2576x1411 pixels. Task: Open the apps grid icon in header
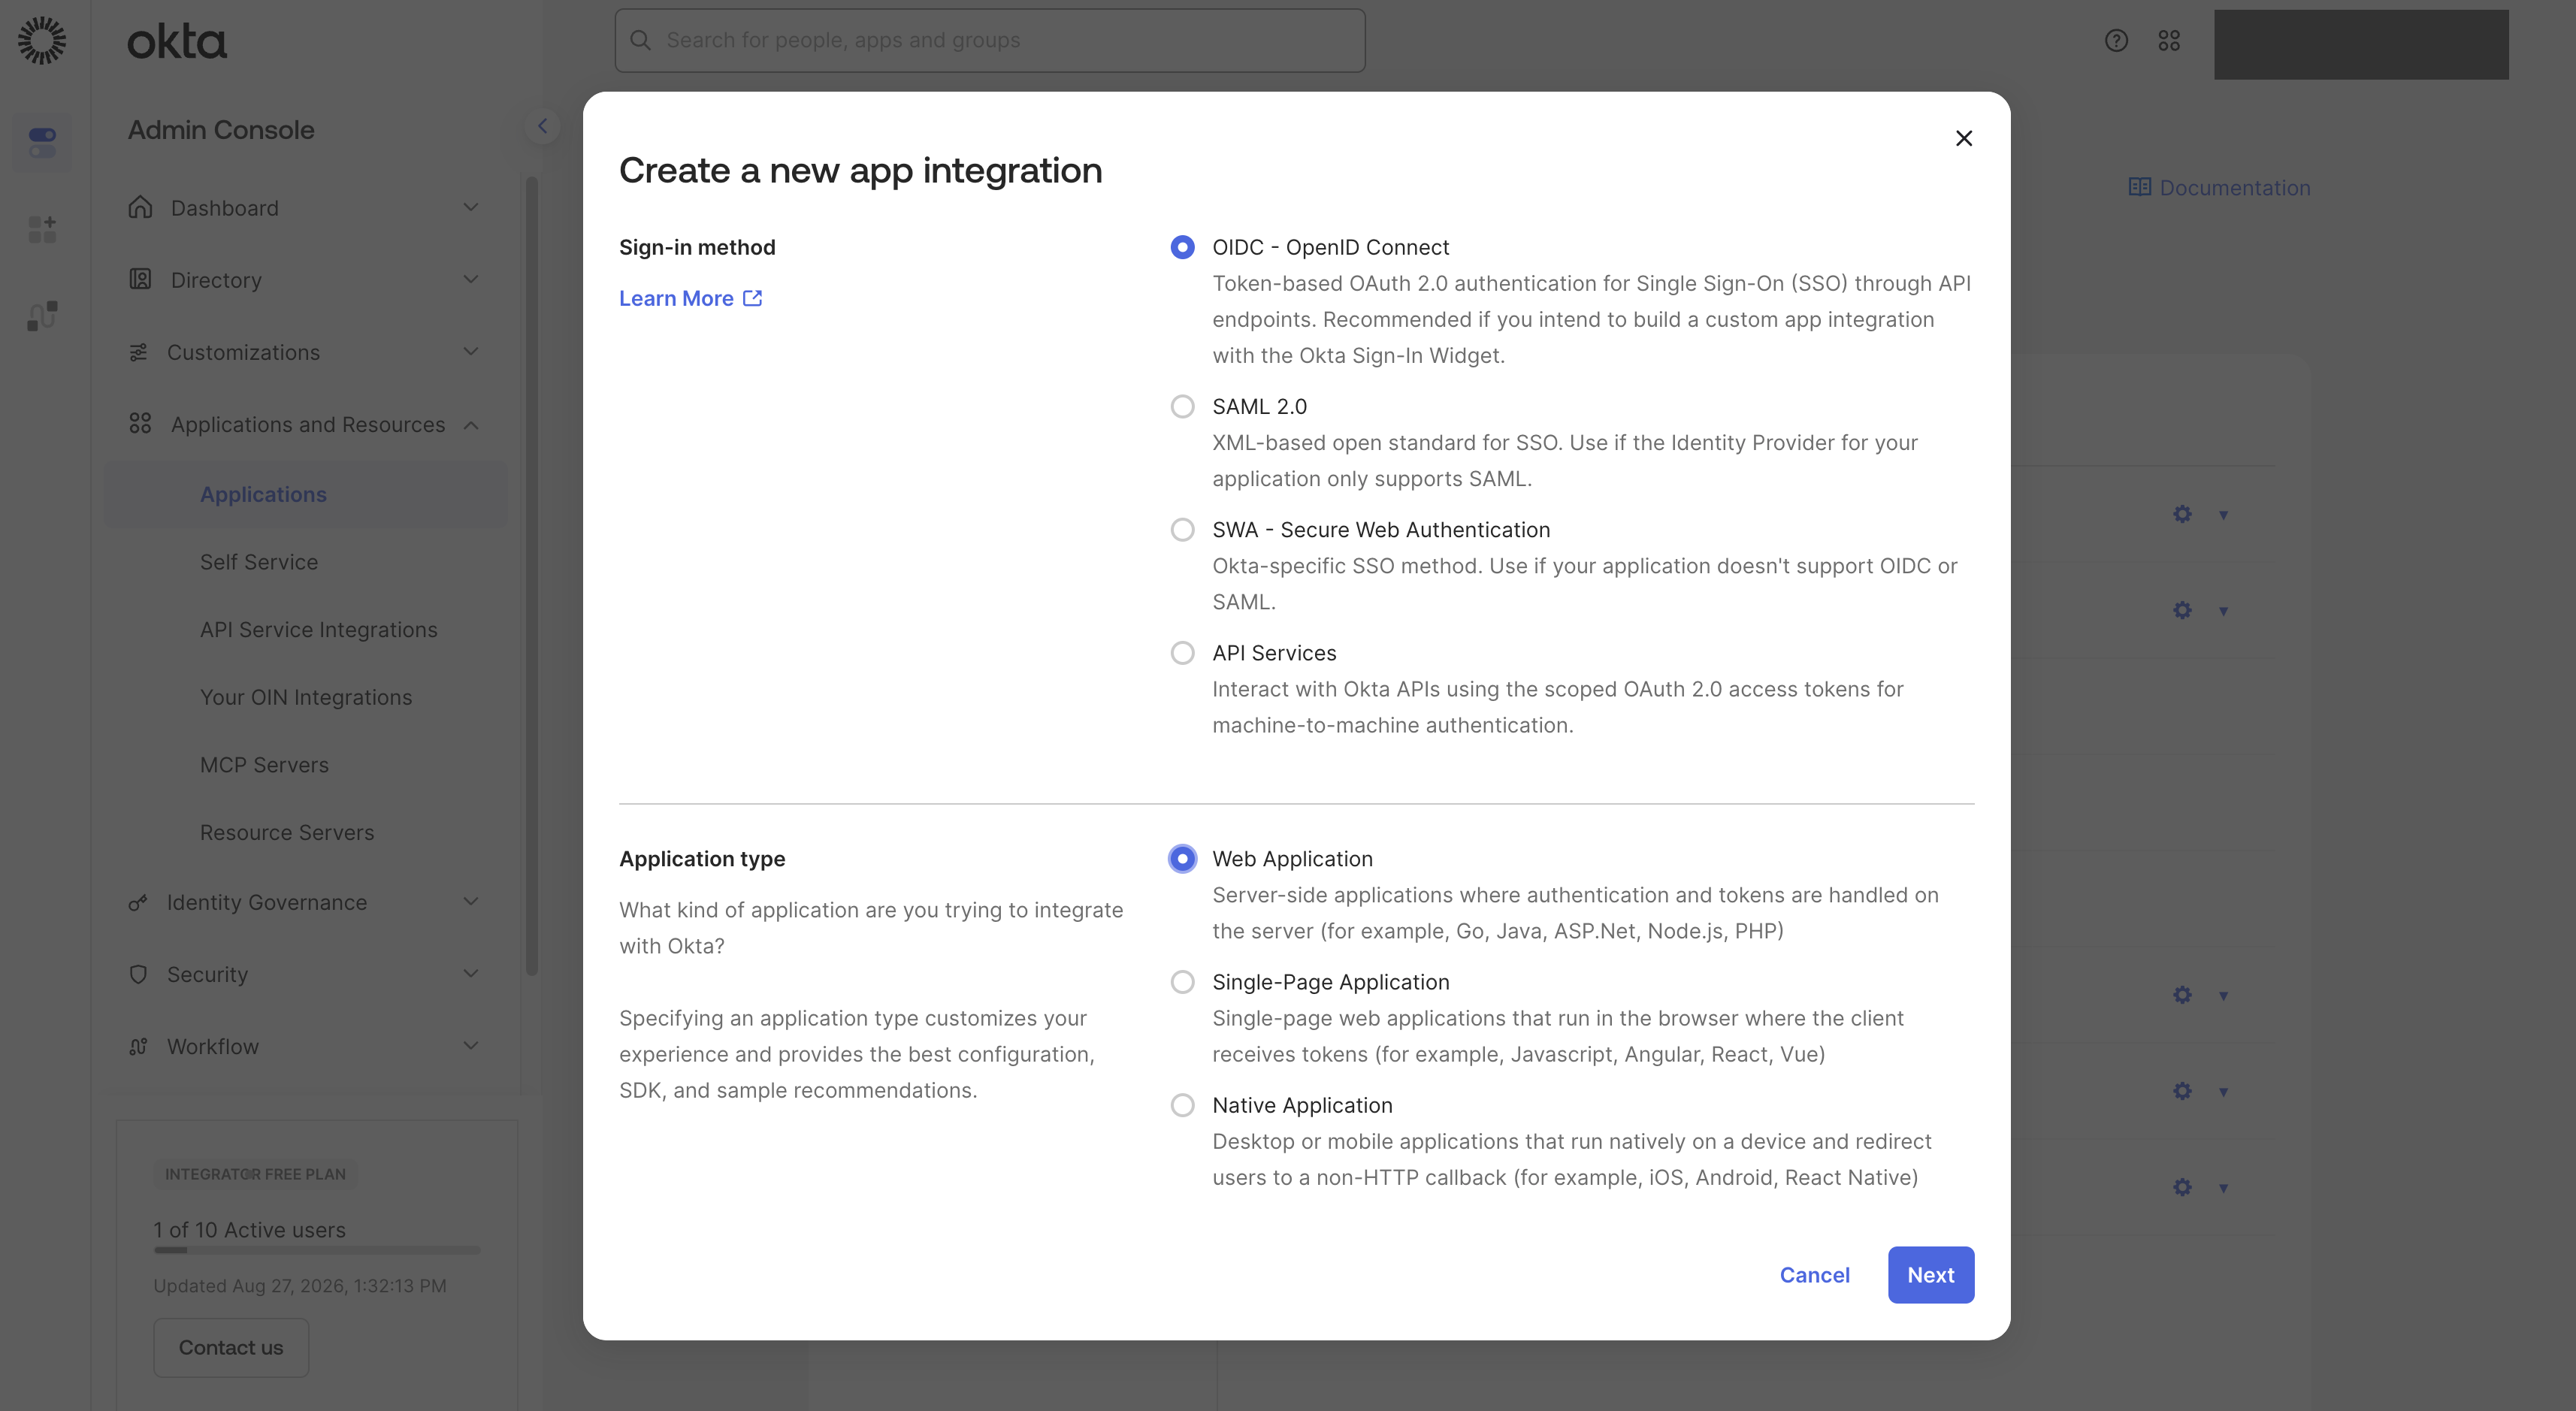tap(2169, 40)
